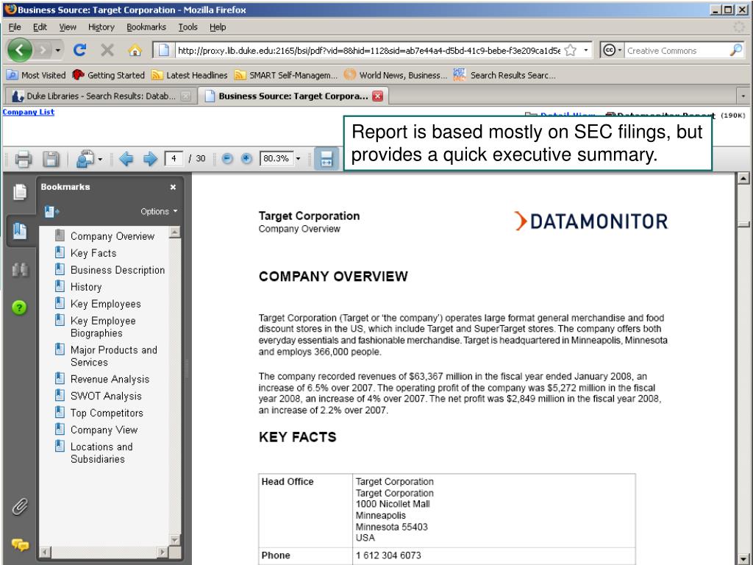This screenshot has width=753, height=565.
Task: Open the Bookmarks panel icon in sidebar
Action: (20, 231)
